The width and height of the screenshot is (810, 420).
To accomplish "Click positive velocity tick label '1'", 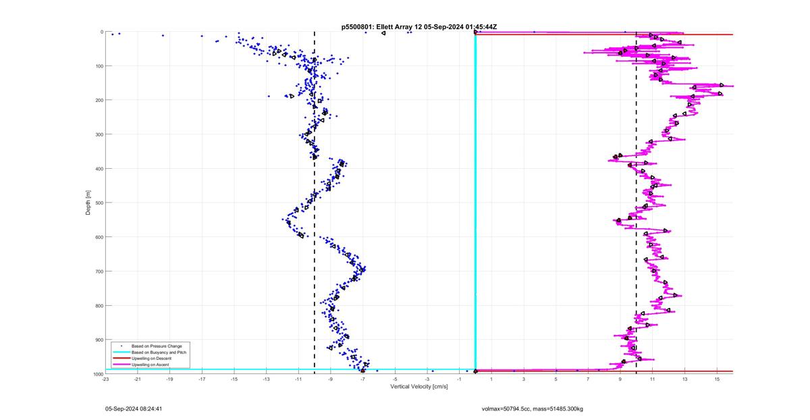I will click(x=491, y=379).
